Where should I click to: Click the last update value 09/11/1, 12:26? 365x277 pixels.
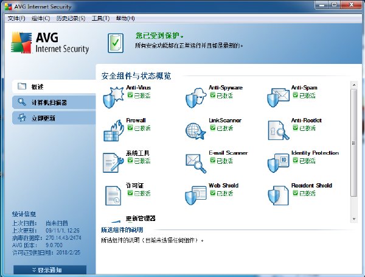63,231
